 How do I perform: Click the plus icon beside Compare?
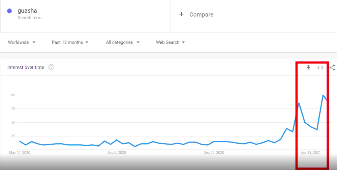(x=181, y=15)
